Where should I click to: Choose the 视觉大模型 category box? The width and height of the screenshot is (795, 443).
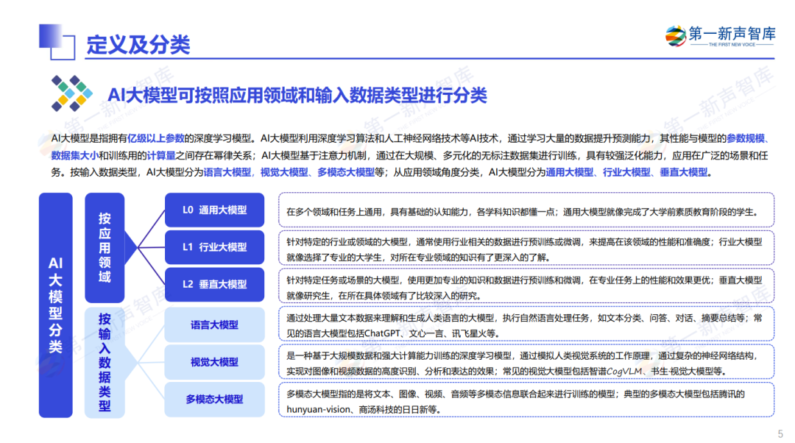(x=214, y=362)
